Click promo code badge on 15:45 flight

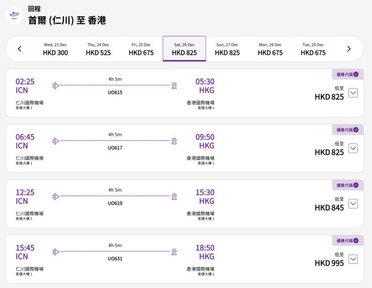click(348, 240)
